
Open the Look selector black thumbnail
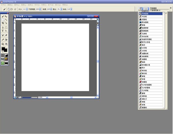click(6, 63)
